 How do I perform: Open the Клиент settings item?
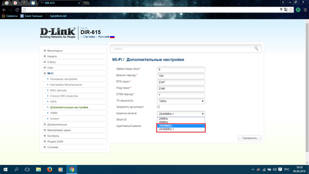(x=74, y=119)
